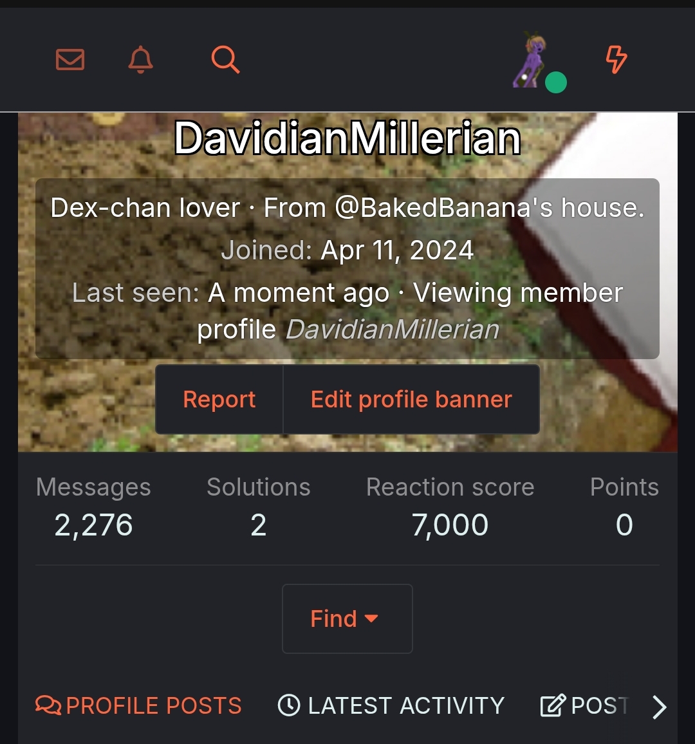
Task: Click the clock icon beside Latest Activity
Action: point(288,705)
